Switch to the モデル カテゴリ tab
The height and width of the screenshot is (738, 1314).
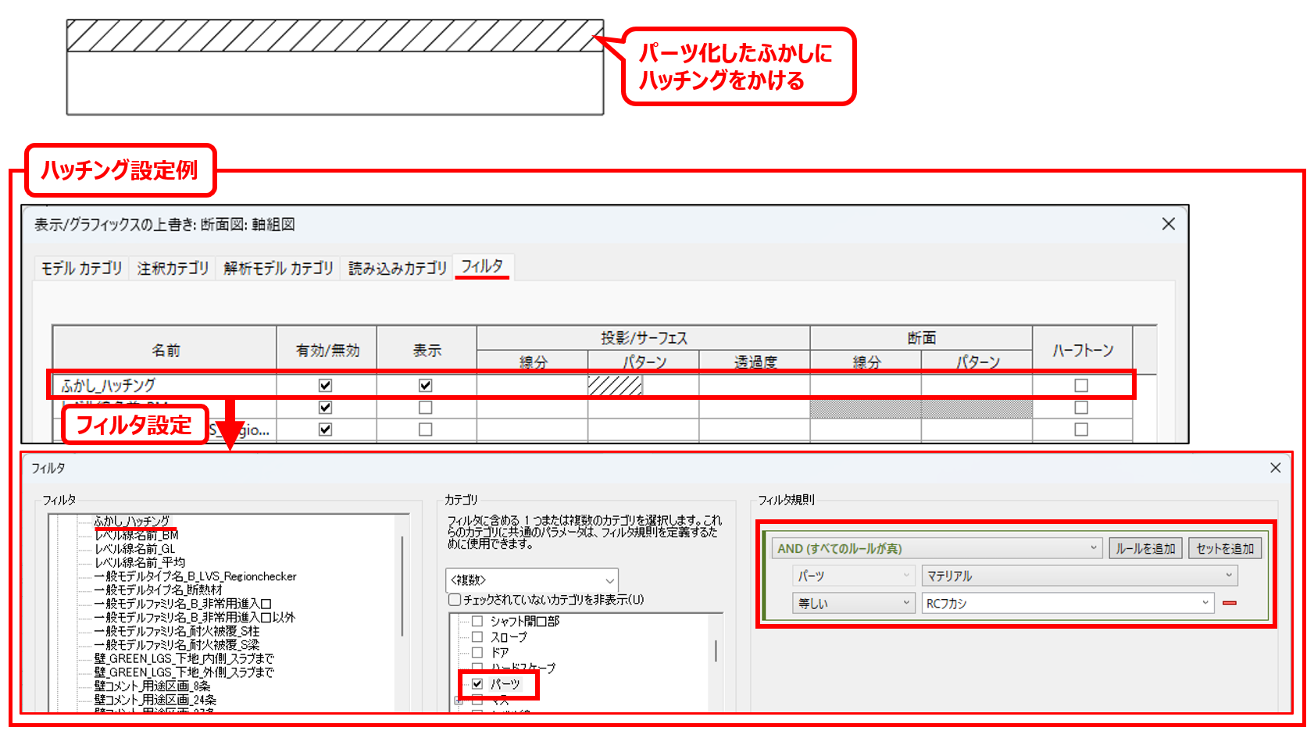click(x=82, y=268)
